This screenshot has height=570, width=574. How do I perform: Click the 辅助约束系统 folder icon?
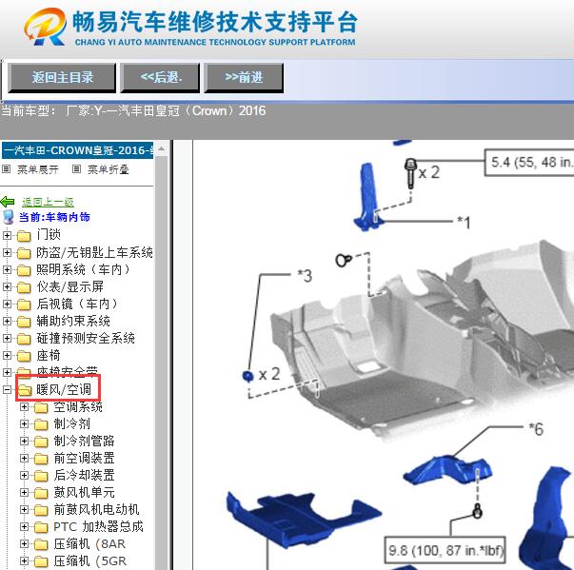coord(24,322)
